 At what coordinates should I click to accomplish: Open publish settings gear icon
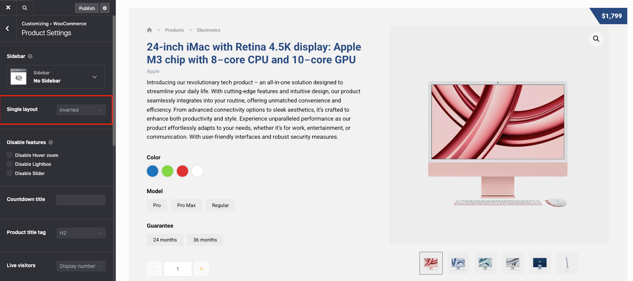105,8
